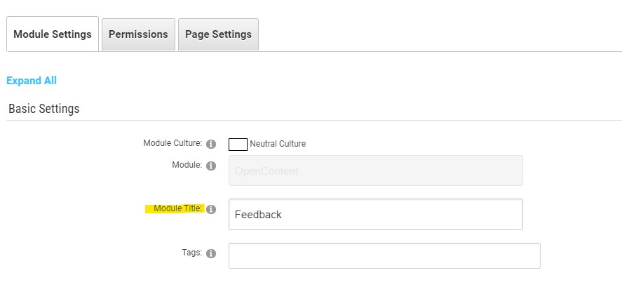Click the Module Title field containing Feedback
Screen dimensions: 622x294
coord(376,214)
